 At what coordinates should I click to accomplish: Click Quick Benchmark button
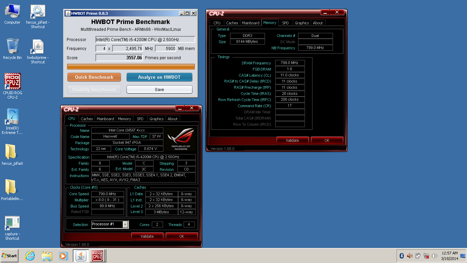pyautogui.click(x=94, y=77)
